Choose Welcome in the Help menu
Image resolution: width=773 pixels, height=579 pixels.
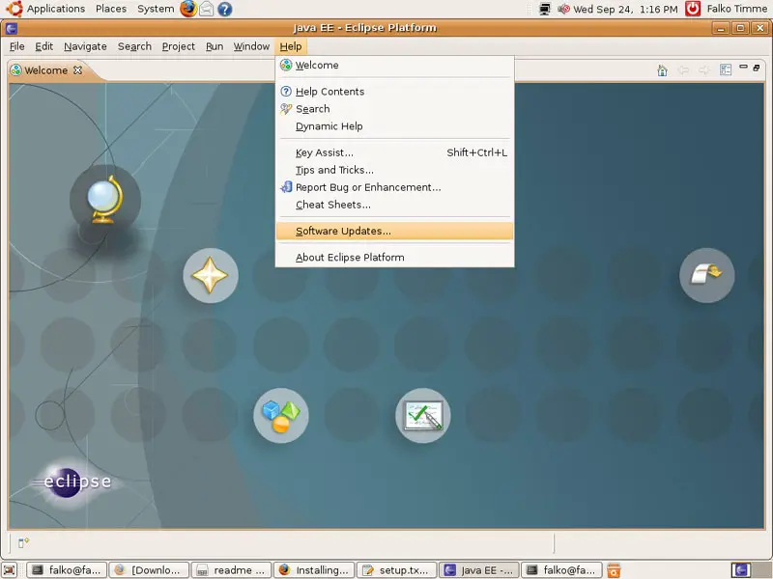point(395,65)
